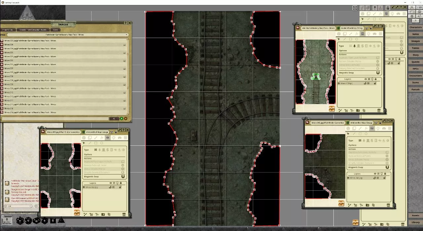
Task: Toggle eye visibility in Mines 010 Layers header
Action: pyautogui.click(x=375, y=174)
